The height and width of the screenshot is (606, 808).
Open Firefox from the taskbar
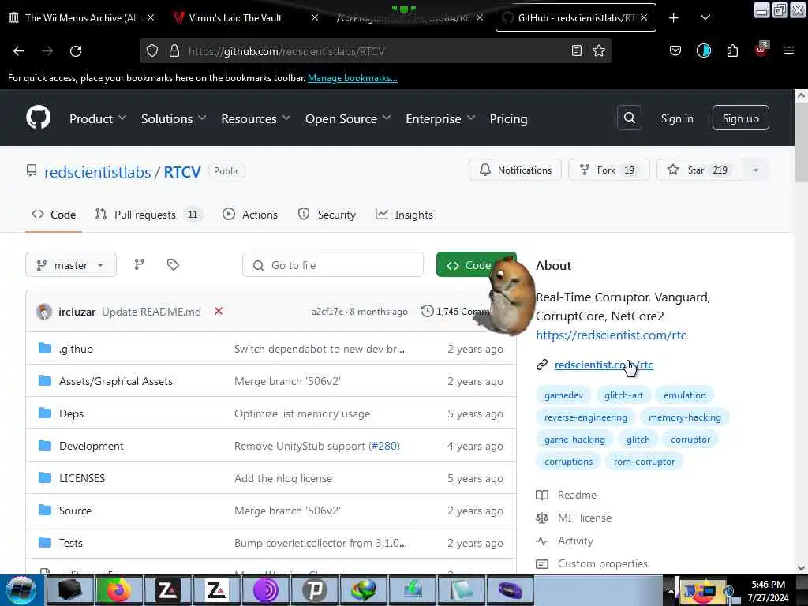pos(118,590)
